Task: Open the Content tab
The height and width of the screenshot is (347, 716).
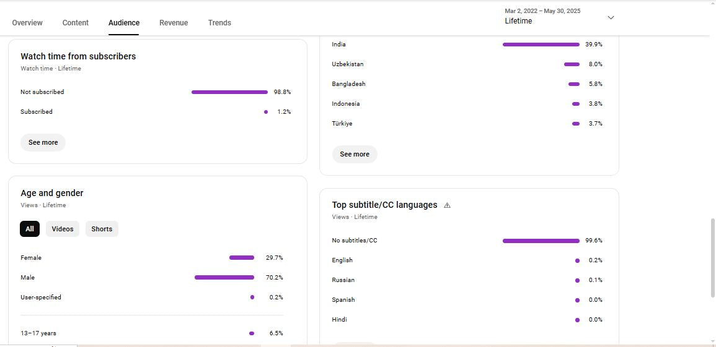Action: pyautogui.click(x=76, y=23)
